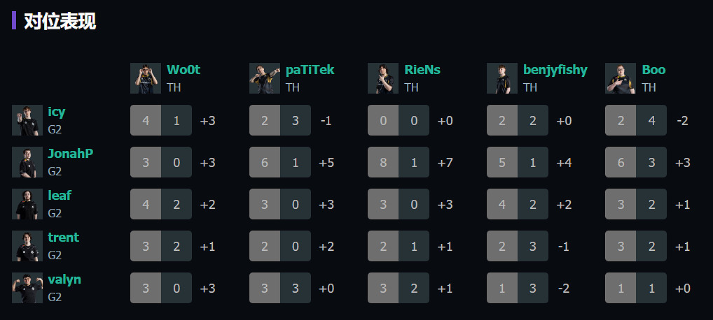The width and height of the screenshot is (713, 320).
Task: Open the benjyfishy player name link
Action: (555, 70)
